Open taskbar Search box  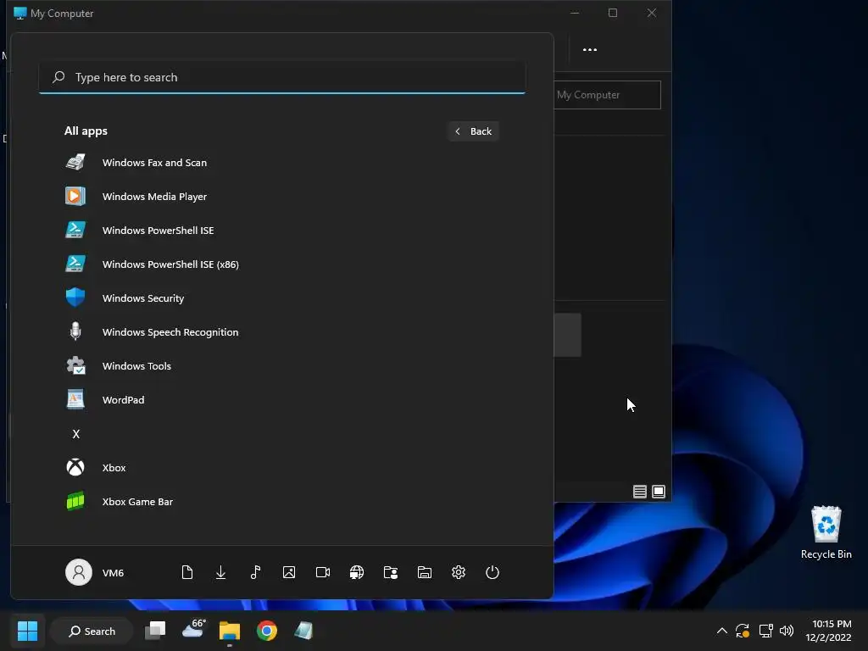pos(92,631)
